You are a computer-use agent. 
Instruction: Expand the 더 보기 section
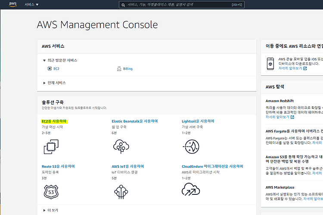[x=51, y=210]
